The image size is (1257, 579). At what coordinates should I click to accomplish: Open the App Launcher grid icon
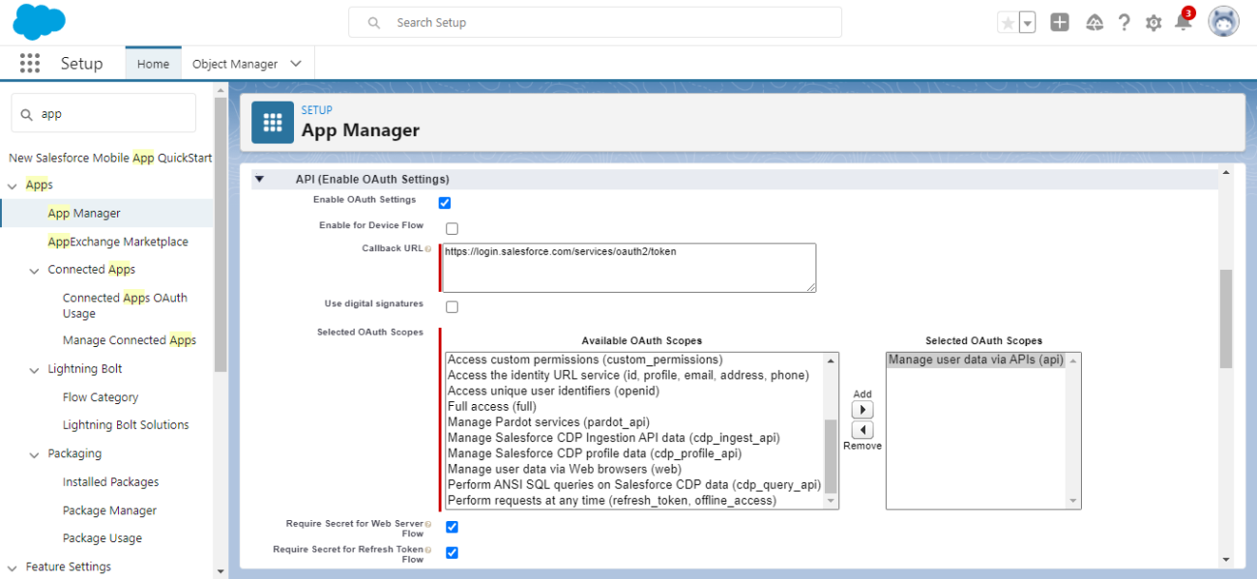click(30, 64)
